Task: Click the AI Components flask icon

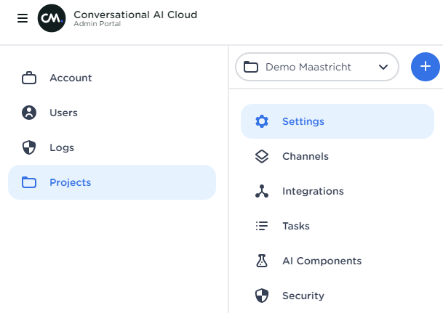Action: coord(262,261)
